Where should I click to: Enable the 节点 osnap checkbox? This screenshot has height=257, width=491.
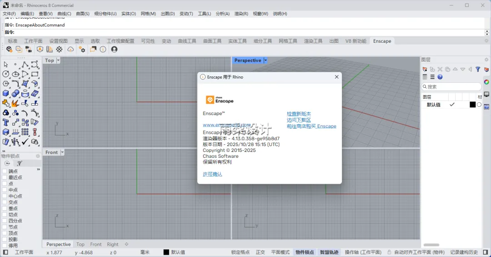(5, 227)
